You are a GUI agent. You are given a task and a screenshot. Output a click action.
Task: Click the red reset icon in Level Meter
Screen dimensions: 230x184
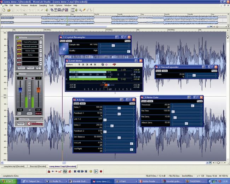pos(115,65)
